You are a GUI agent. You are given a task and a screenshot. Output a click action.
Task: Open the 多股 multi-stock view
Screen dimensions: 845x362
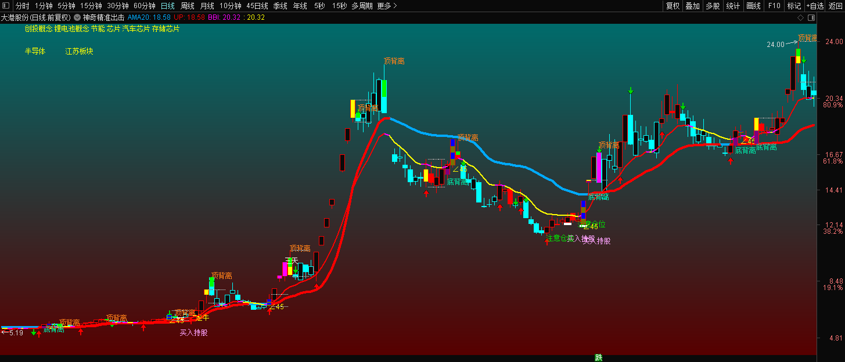(x=713, y=6)
